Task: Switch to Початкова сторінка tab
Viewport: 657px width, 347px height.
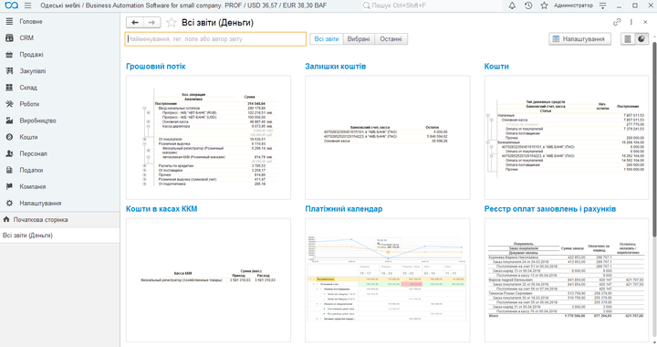Action: point(40,219)
